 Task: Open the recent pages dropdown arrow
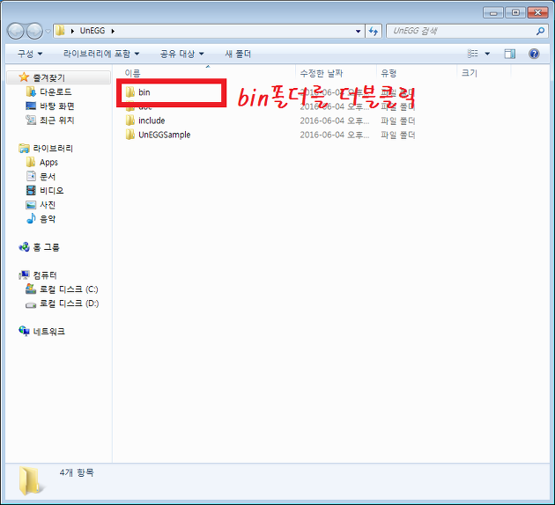(48, 31)
